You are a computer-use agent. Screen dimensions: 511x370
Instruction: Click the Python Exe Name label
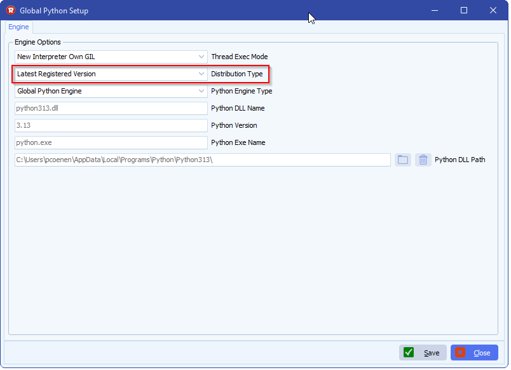coord(238,143)
